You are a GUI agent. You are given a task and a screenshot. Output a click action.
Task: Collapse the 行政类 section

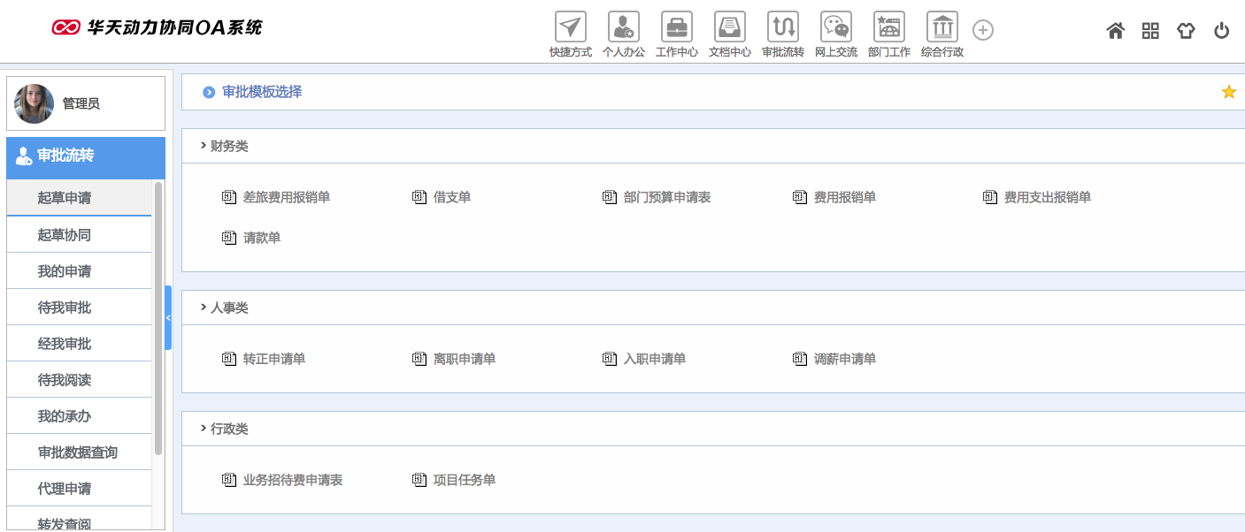pos(204,429)
